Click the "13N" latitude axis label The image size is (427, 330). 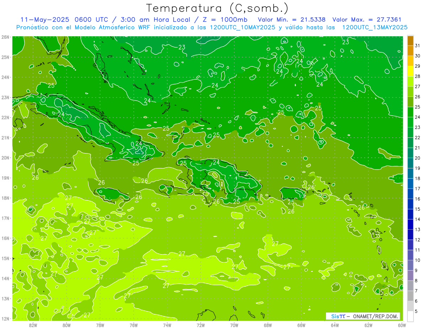(x=5, y=298)
